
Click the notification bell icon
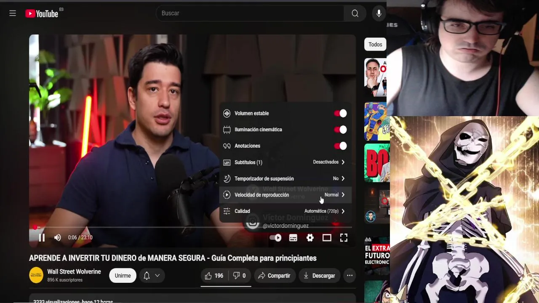point(147,276)
